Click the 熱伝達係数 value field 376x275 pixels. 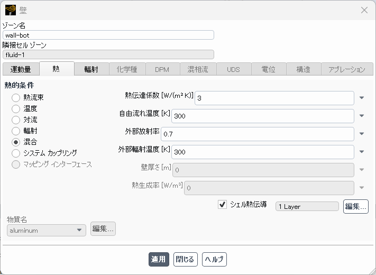pyautogui.click(x=274, y=98)
